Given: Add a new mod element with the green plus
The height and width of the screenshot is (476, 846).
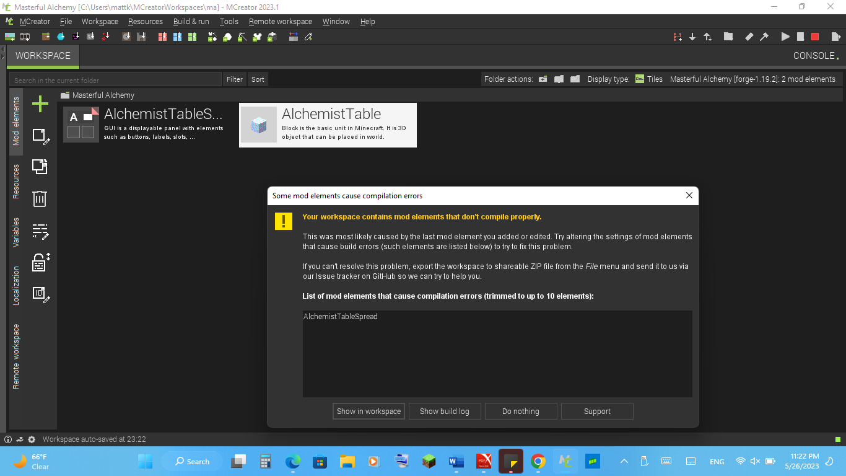Looking at the screenshot, I should [x=40, y=104].
